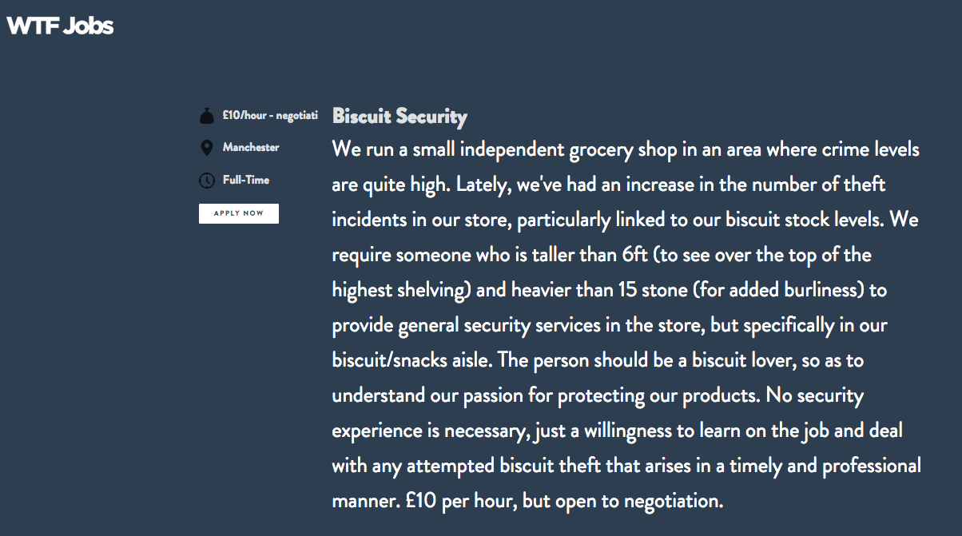Apply for the job with Apply Now

pyautogui.click(x=239, y=213)
